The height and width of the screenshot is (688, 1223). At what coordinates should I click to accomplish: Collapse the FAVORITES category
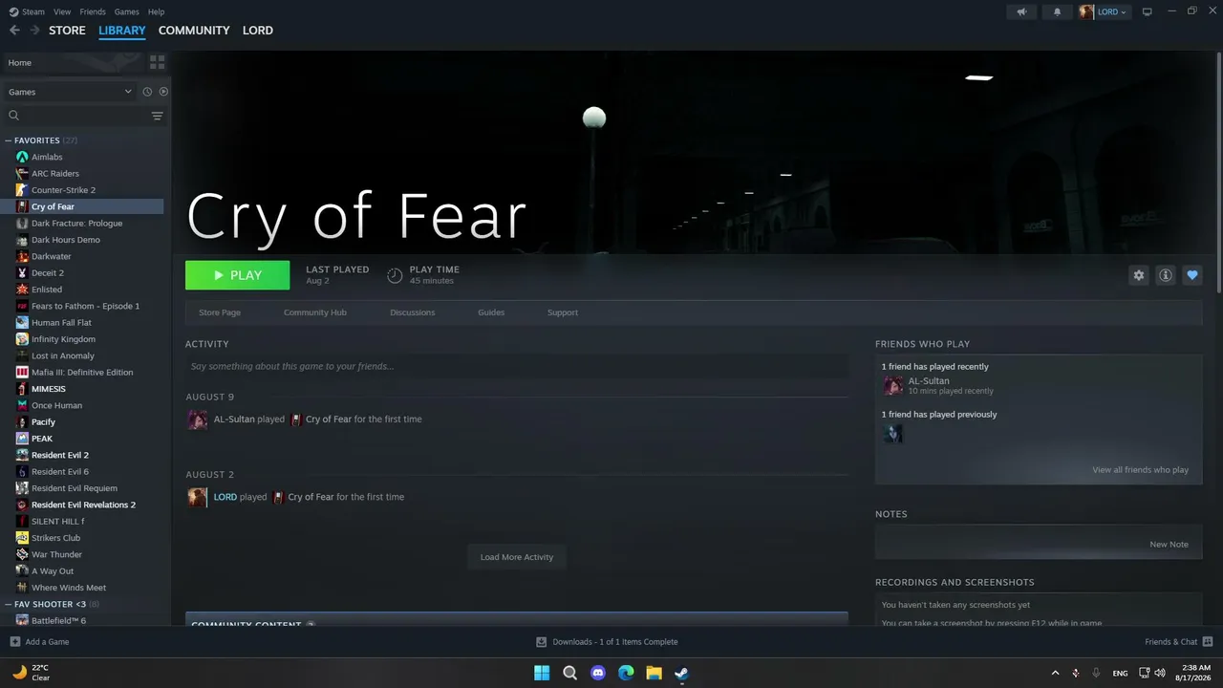click(9, 140)
